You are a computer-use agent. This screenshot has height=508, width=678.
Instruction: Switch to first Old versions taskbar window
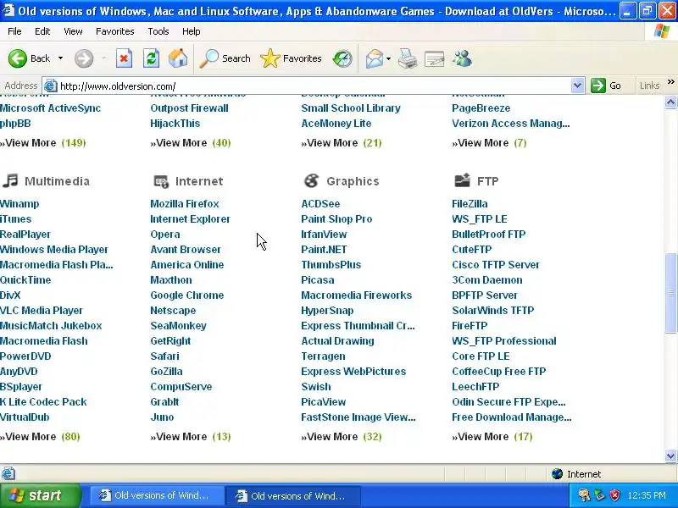[x=156, y=495]
